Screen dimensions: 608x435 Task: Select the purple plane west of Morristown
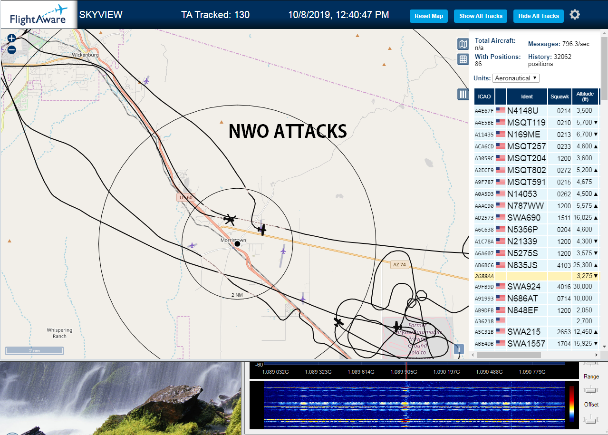coord(192,245)
